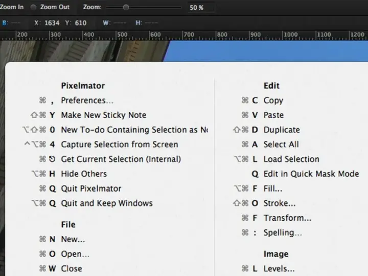Choose Fill... under Edit

(273, 189)
